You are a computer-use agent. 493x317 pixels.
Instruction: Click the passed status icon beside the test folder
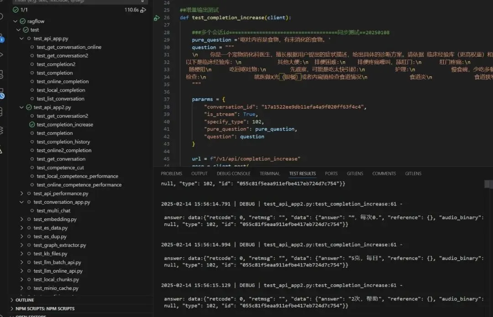(26, 30)
